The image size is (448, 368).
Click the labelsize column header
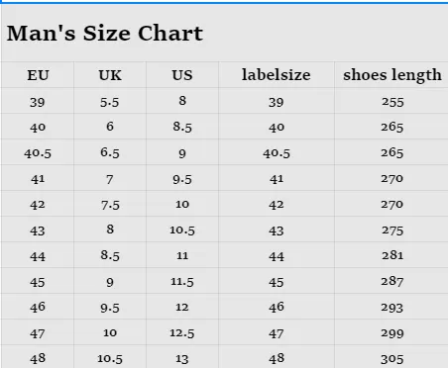(277, 75)
